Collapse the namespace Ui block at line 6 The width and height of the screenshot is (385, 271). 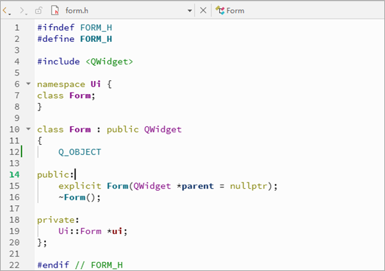pos(28,84)
